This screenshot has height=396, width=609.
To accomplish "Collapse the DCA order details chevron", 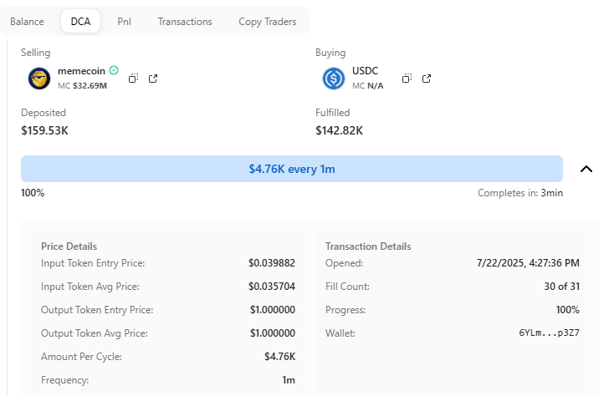I will pyautogui.click(x=586, y=169).
